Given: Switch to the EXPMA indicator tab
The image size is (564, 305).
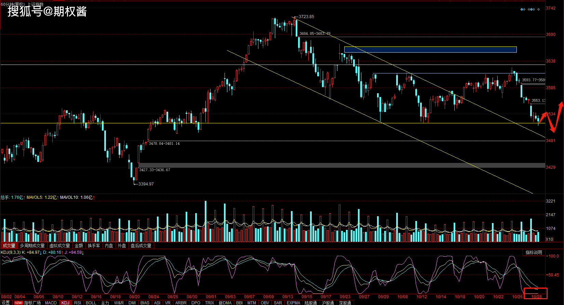Looking at the screenshot, I should pyautogui.click(x=293, y=303).
